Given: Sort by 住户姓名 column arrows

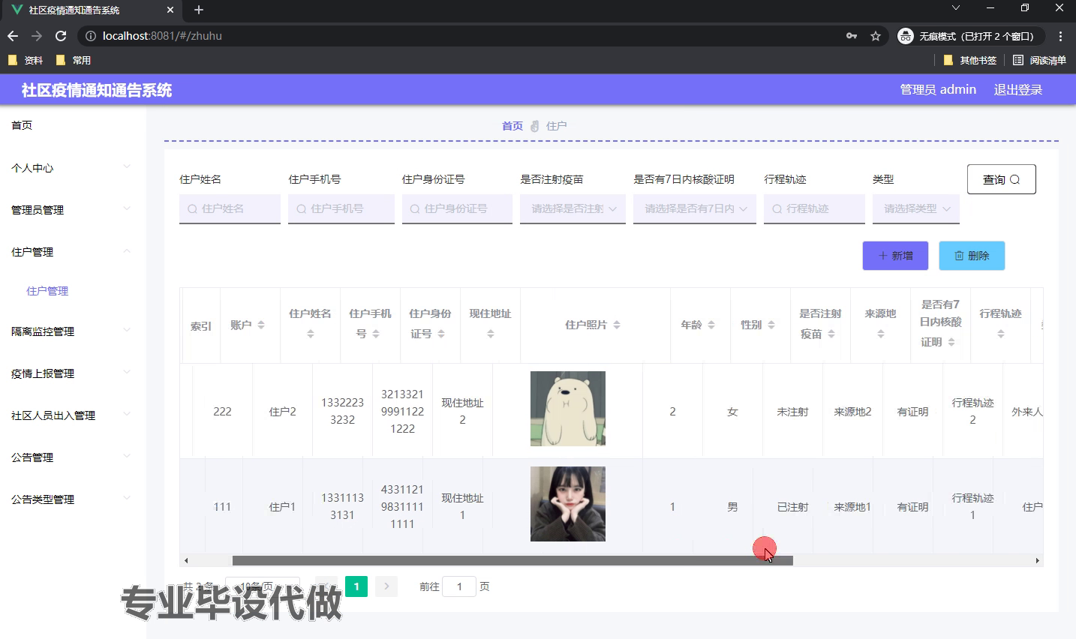Looking at the screenshot, I should pyautogui.click(x=311, y=334).
